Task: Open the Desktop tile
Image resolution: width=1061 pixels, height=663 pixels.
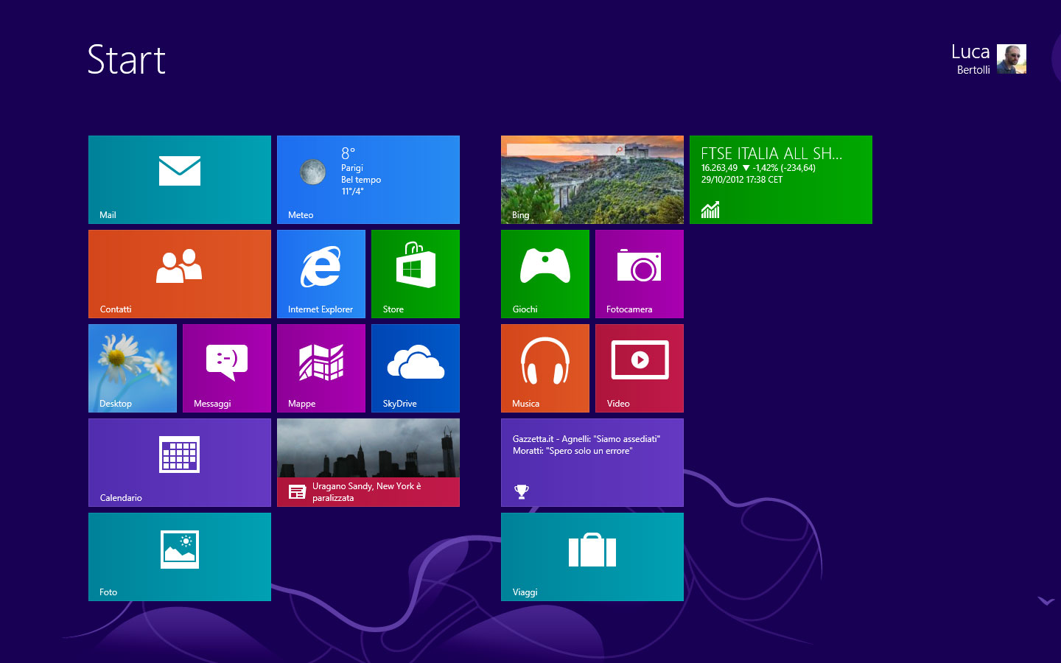Action: (133, 368)
